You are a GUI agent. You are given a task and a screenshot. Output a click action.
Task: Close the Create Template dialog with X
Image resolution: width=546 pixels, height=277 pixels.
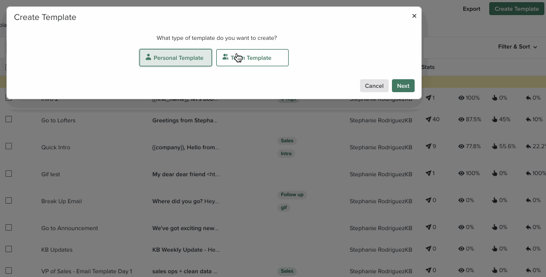coord(414,16)
